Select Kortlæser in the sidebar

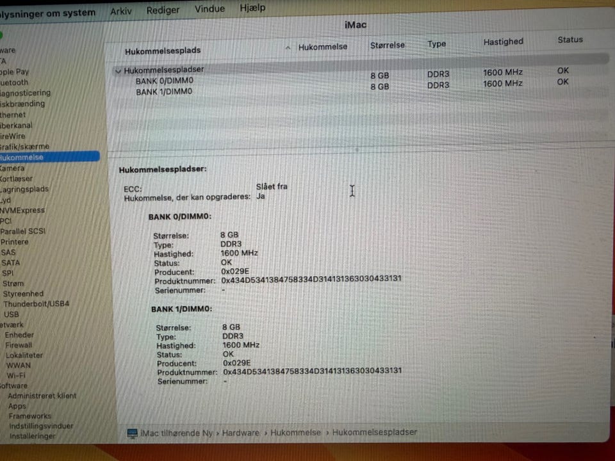pos(16,179)
